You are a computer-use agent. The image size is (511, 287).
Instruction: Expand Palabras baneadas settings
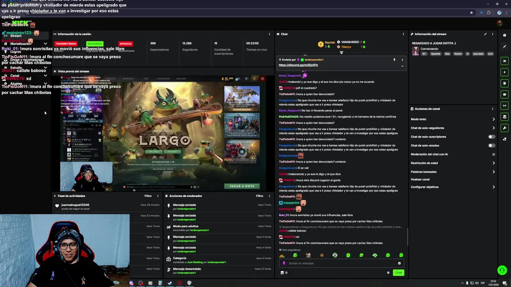tap(493, 172)
